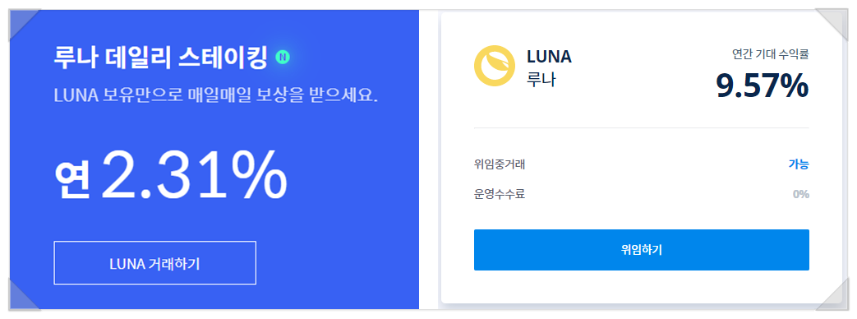Click the top-right corner fold decoration

tap(833, 24)
